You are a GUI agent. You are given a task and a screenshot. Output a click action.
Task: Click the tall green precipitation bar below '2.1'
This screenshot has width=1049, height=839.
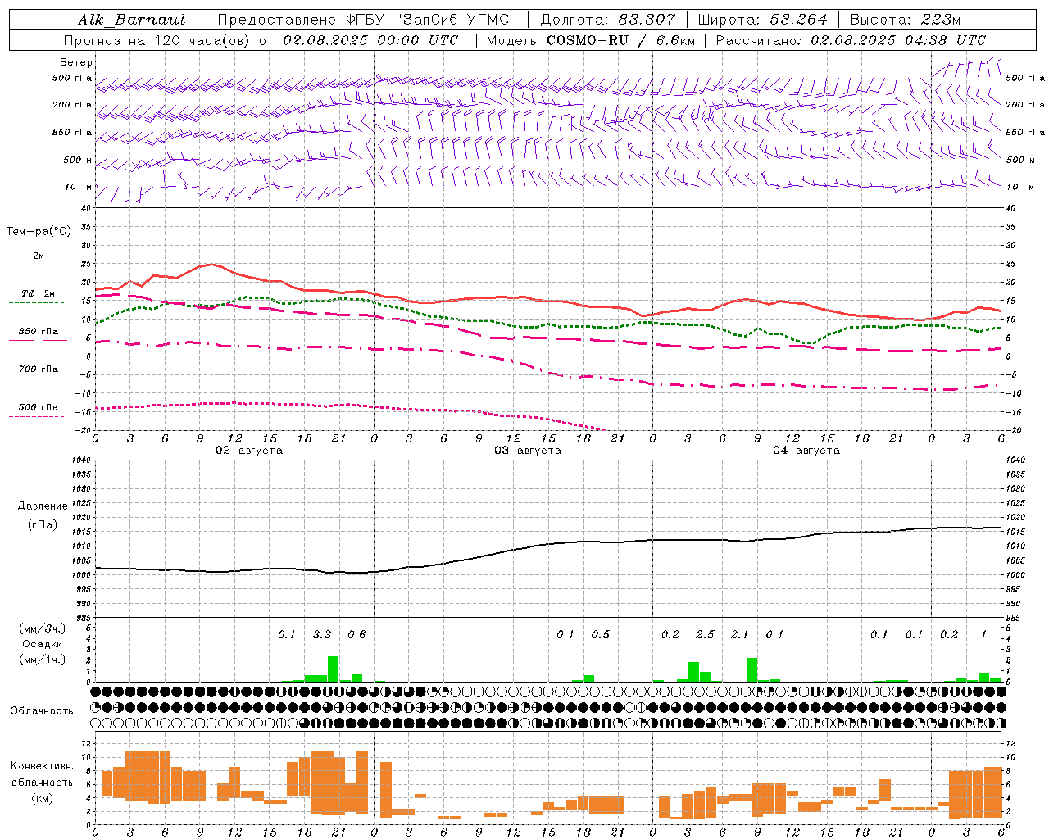[x=752, y=669]
